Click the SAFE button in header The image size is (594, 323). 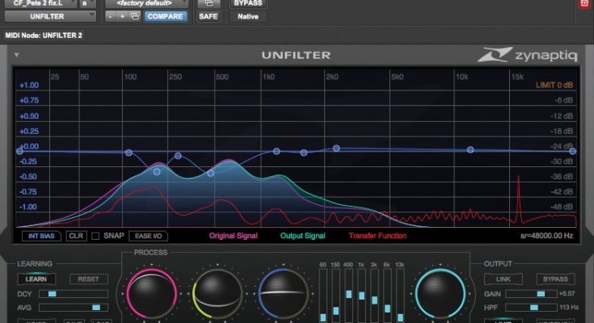pyautogui.click(x=207, y=16)
